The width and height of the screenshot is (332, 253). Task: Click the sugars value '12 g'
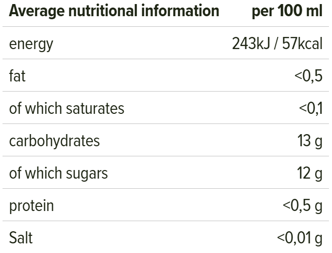310,173
